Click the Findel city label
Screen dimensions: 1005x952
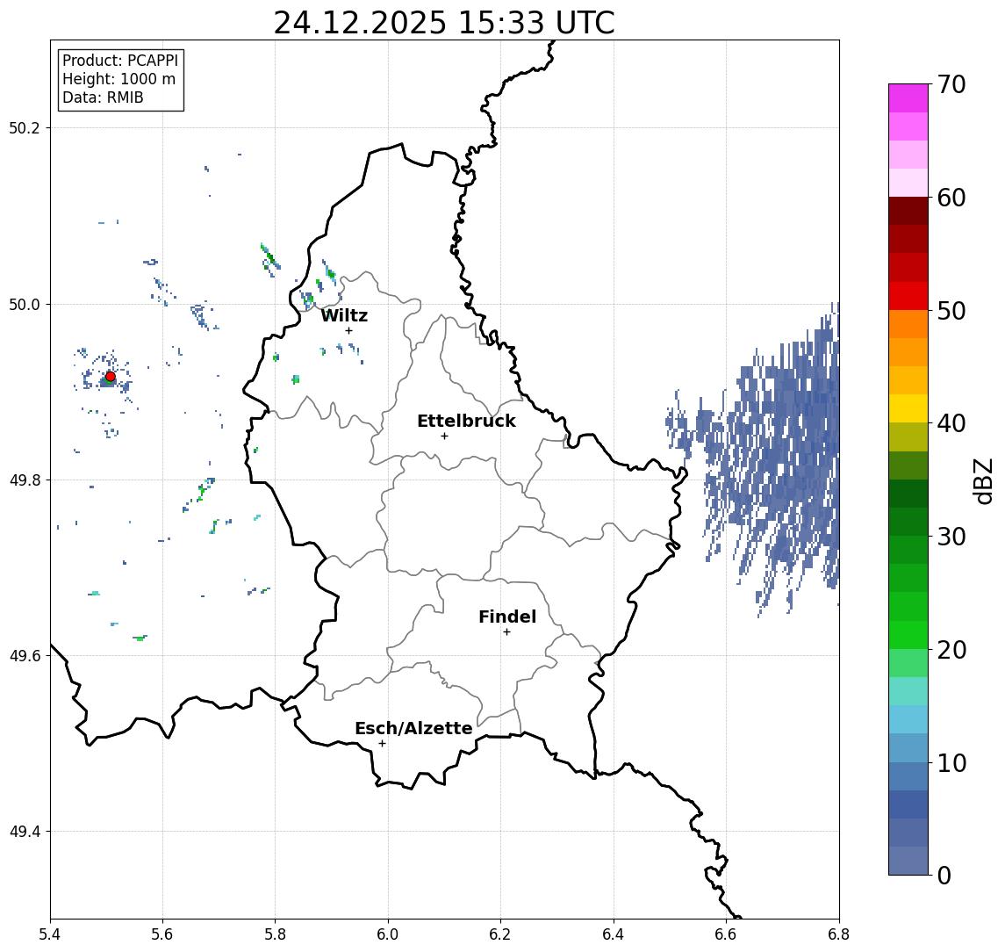tap(507, 617)
